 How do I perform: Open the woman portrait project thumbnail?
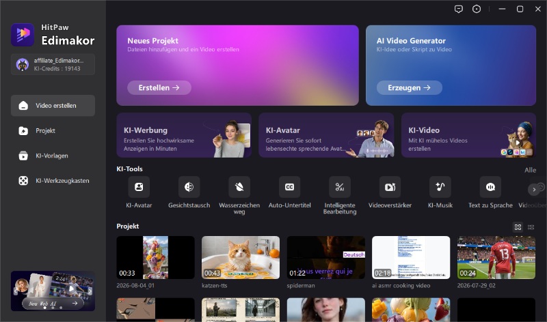[x=326, y=310]
